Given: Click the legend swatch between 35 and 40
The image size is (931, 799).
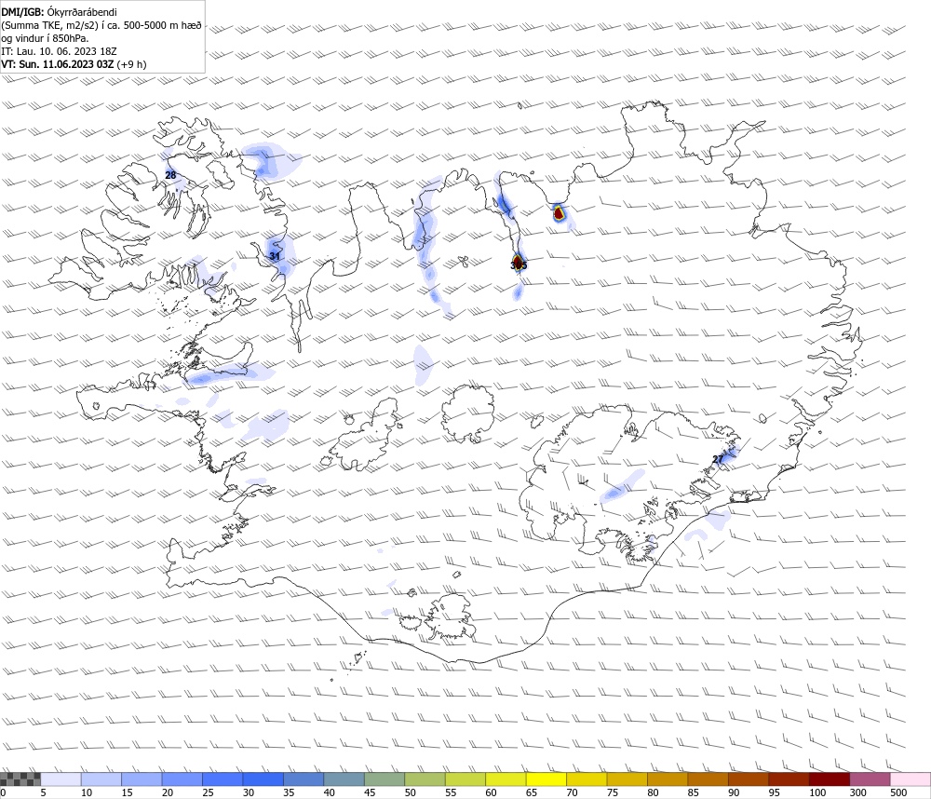Looking at the screenshot, I should tap(304, 779).
